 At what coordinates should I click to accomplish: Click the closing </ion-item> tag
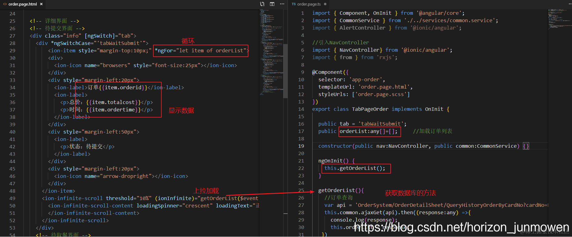click(59, 191)
